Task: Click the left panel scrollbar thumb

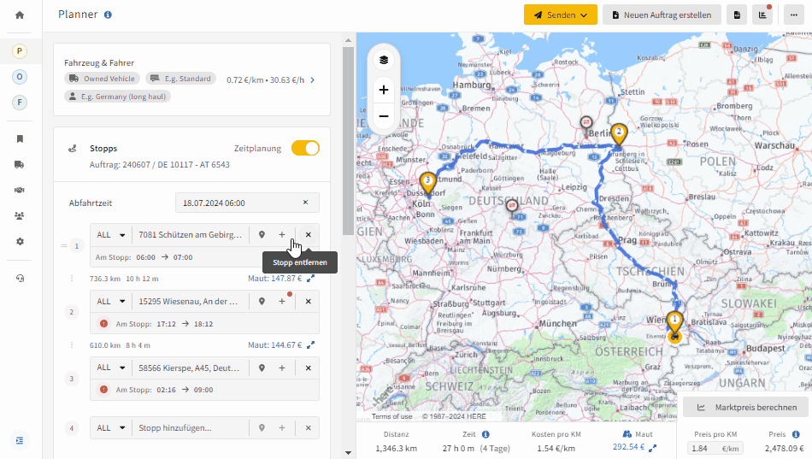Action: [348, 141]
